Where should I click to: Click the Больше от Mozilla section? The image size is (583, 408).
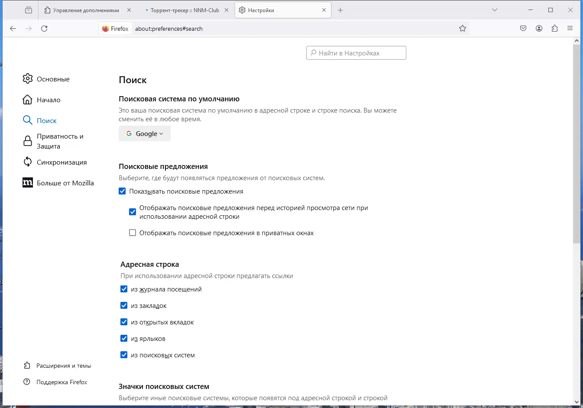tap(65, 183)
